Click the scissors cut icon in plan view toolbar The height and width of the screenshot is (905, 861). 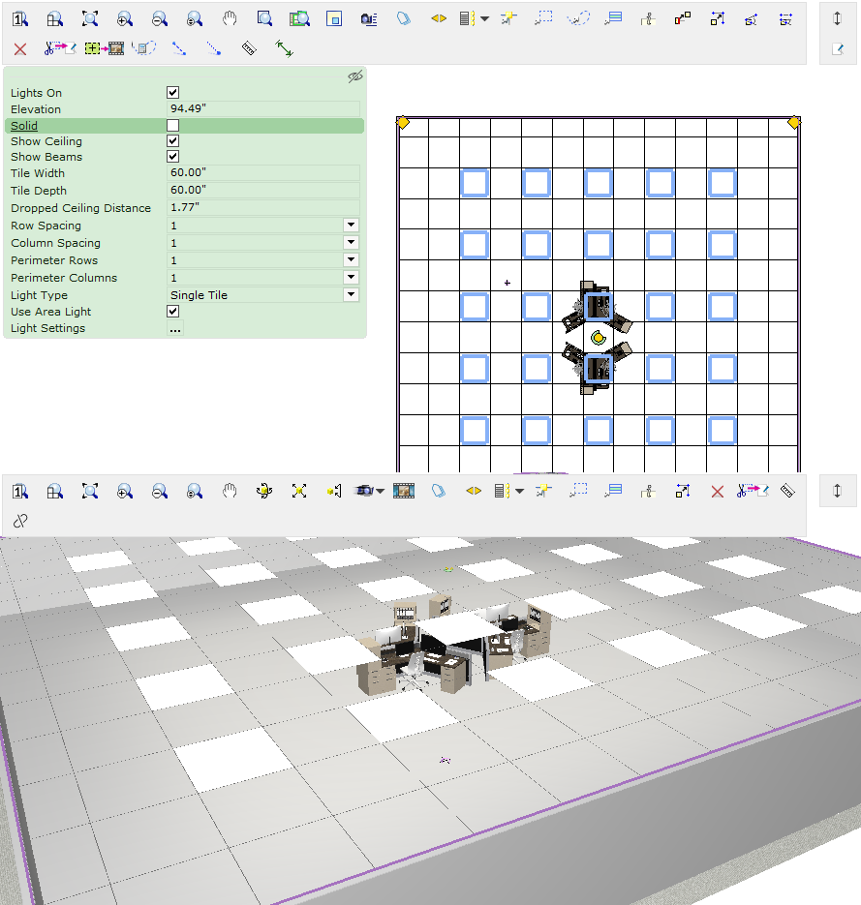[60, 49]
